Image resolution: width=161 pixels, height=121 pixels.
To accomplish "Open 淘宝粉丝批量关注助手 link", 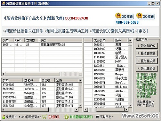I will tap(24, 31).
